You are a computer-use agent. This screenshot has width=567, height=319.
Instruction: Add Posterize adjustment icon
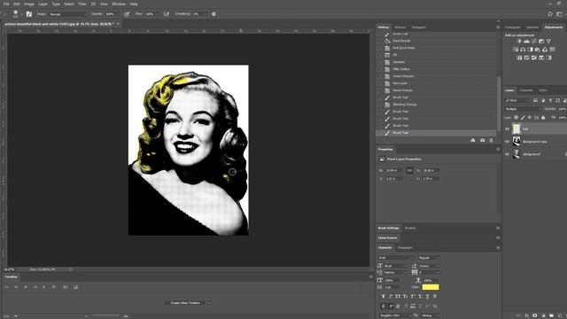(x=526, y=58)
